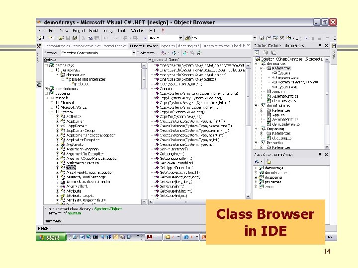Click the Save All toolbar icon
Image resolution: width=358 pixels, height=268 pixels.
75,38
